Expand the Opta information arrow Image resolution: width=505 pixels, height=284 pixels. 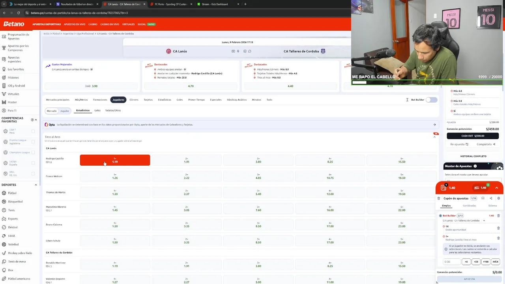[434, 125]
